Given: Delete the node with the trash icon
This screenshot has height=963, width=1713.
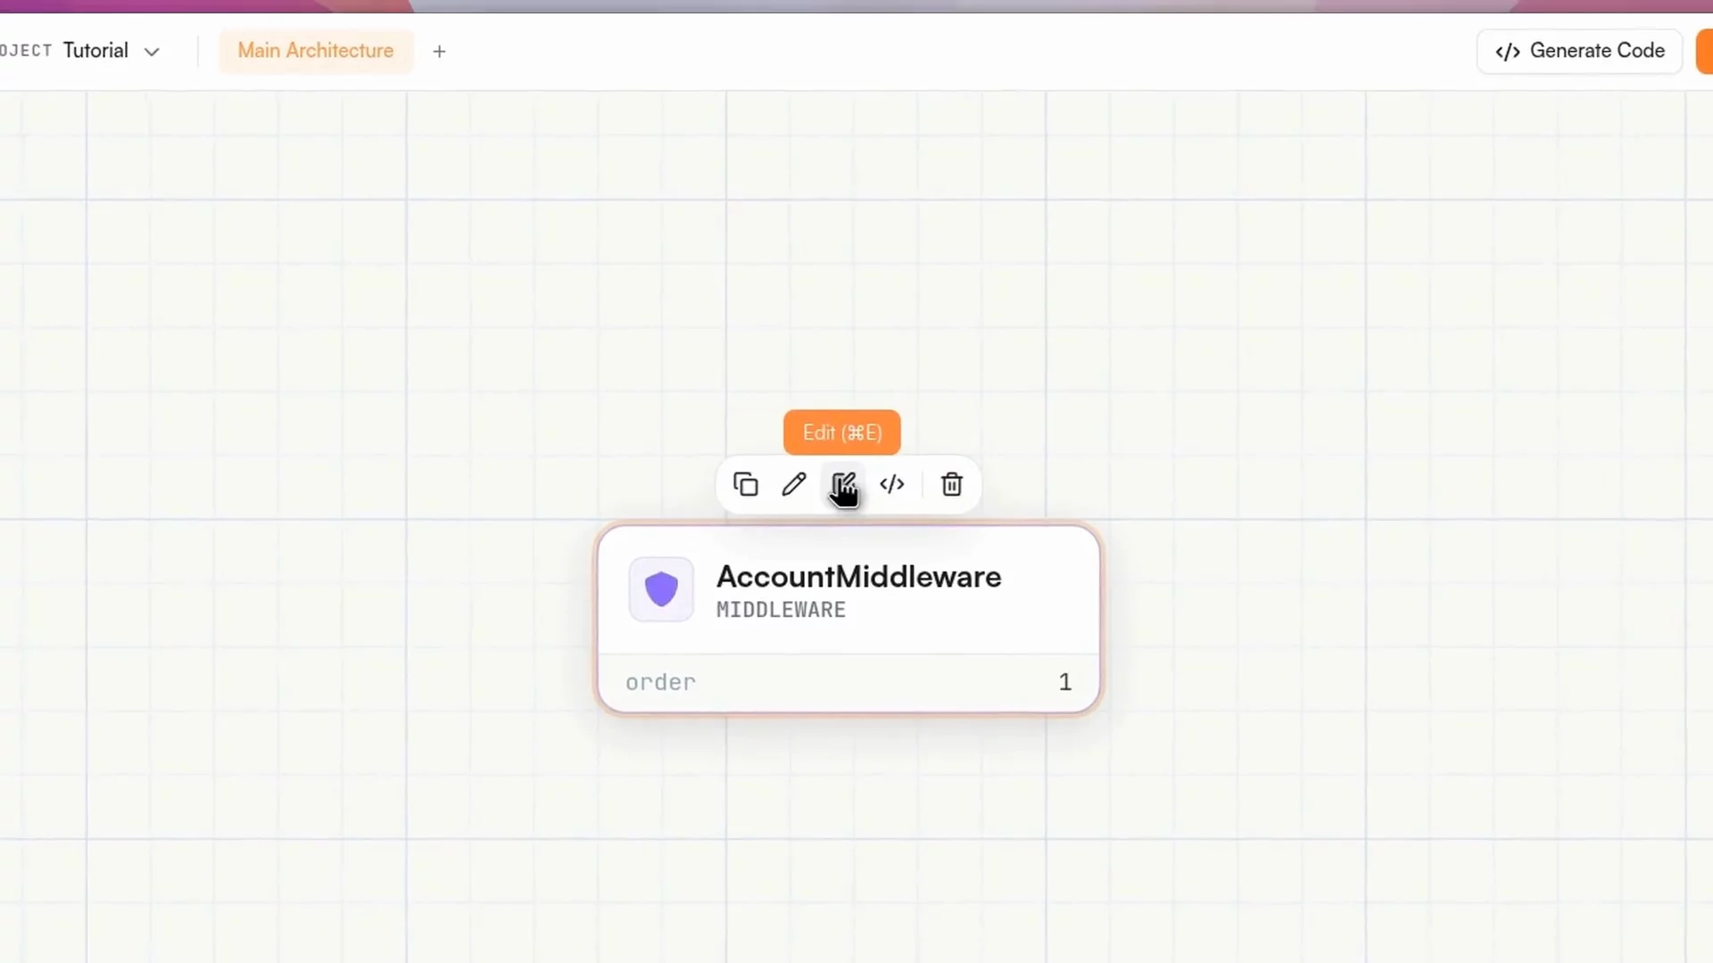Looking at the screenshot, I should tap(952, 484).
